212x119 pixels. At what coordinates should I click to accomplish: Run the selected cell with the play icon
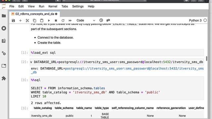(x=49, y=20)
